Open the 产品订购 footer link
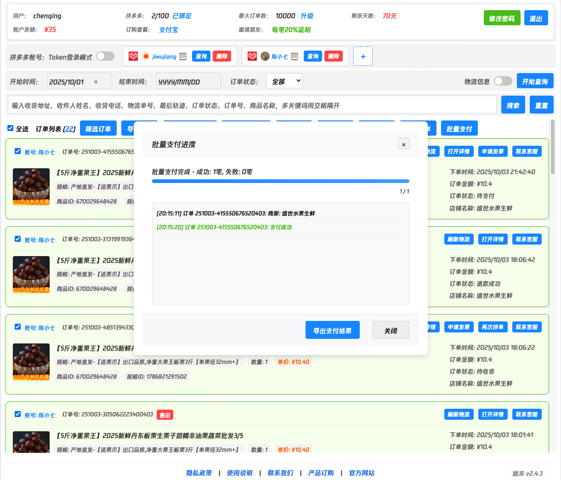The height and width of the screenshot is (480, 561). click(x=321, y=473)
